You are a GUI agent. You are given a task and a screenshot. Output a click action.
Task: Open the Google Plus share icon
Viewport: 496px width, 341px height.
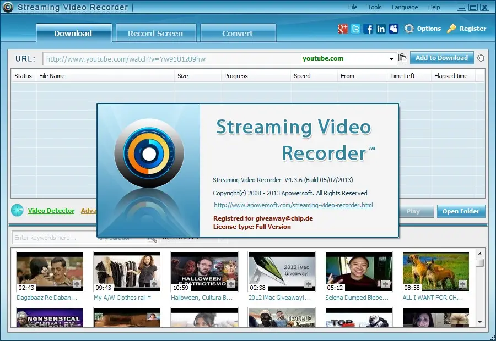(343, 29)
